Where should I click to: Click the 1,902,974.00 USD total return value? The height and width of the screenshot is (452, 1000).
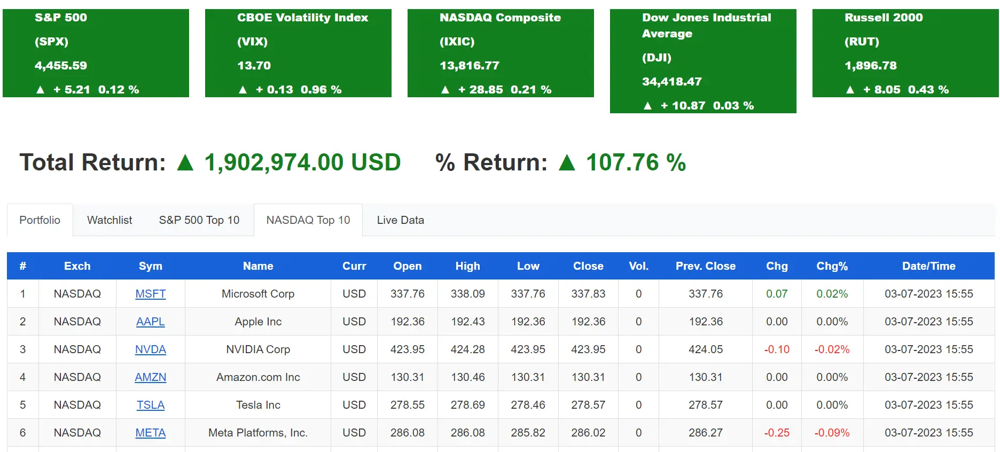click(x=302, y=162)
